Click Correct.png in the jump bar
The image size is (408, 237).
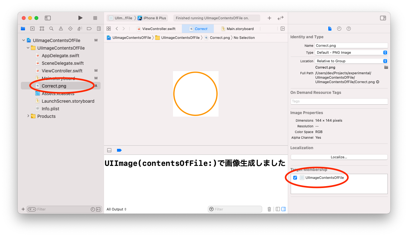[217, 38]
